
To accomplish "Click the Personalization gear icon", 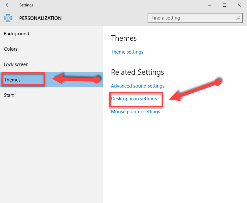I will pyautogui.click(x=8, y=18).
